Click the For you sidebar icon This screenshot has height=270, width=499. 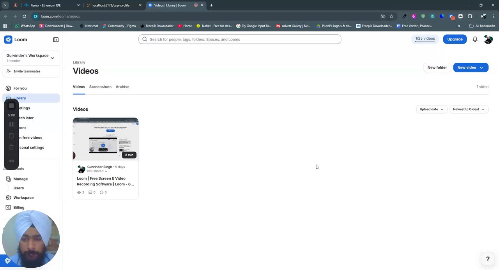pos(8,88)
